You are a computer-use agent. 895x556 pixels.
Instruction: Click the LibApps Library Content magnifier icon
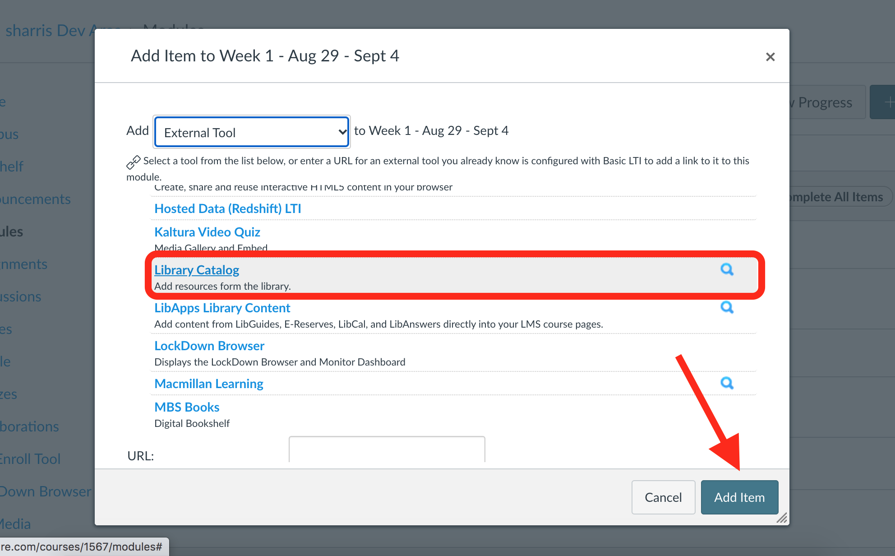click(727, 307)
